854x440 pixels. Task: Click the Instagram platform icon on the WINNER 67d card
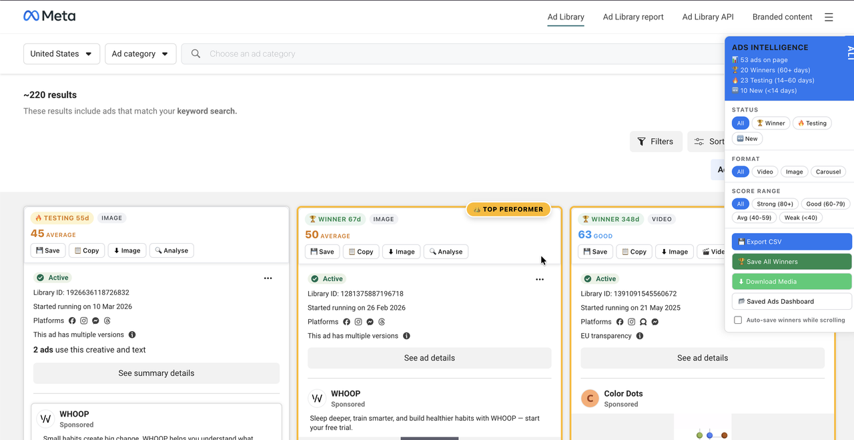(x=358, y=322)
